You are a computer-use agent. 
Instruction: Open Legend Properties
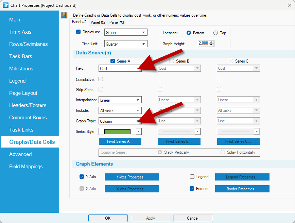tap(242, 177)
